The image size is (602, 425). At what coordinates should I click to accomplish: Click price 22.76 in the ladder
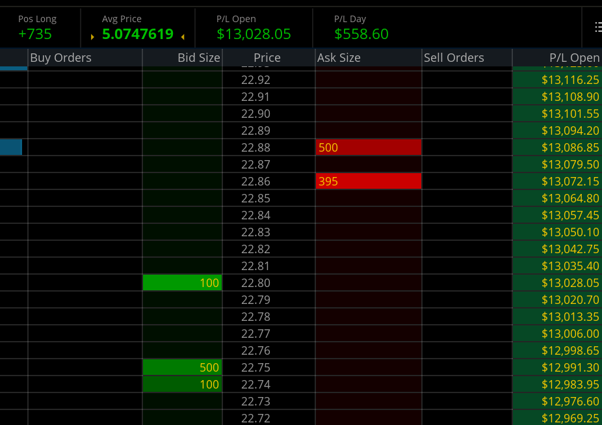click(255, 350)
